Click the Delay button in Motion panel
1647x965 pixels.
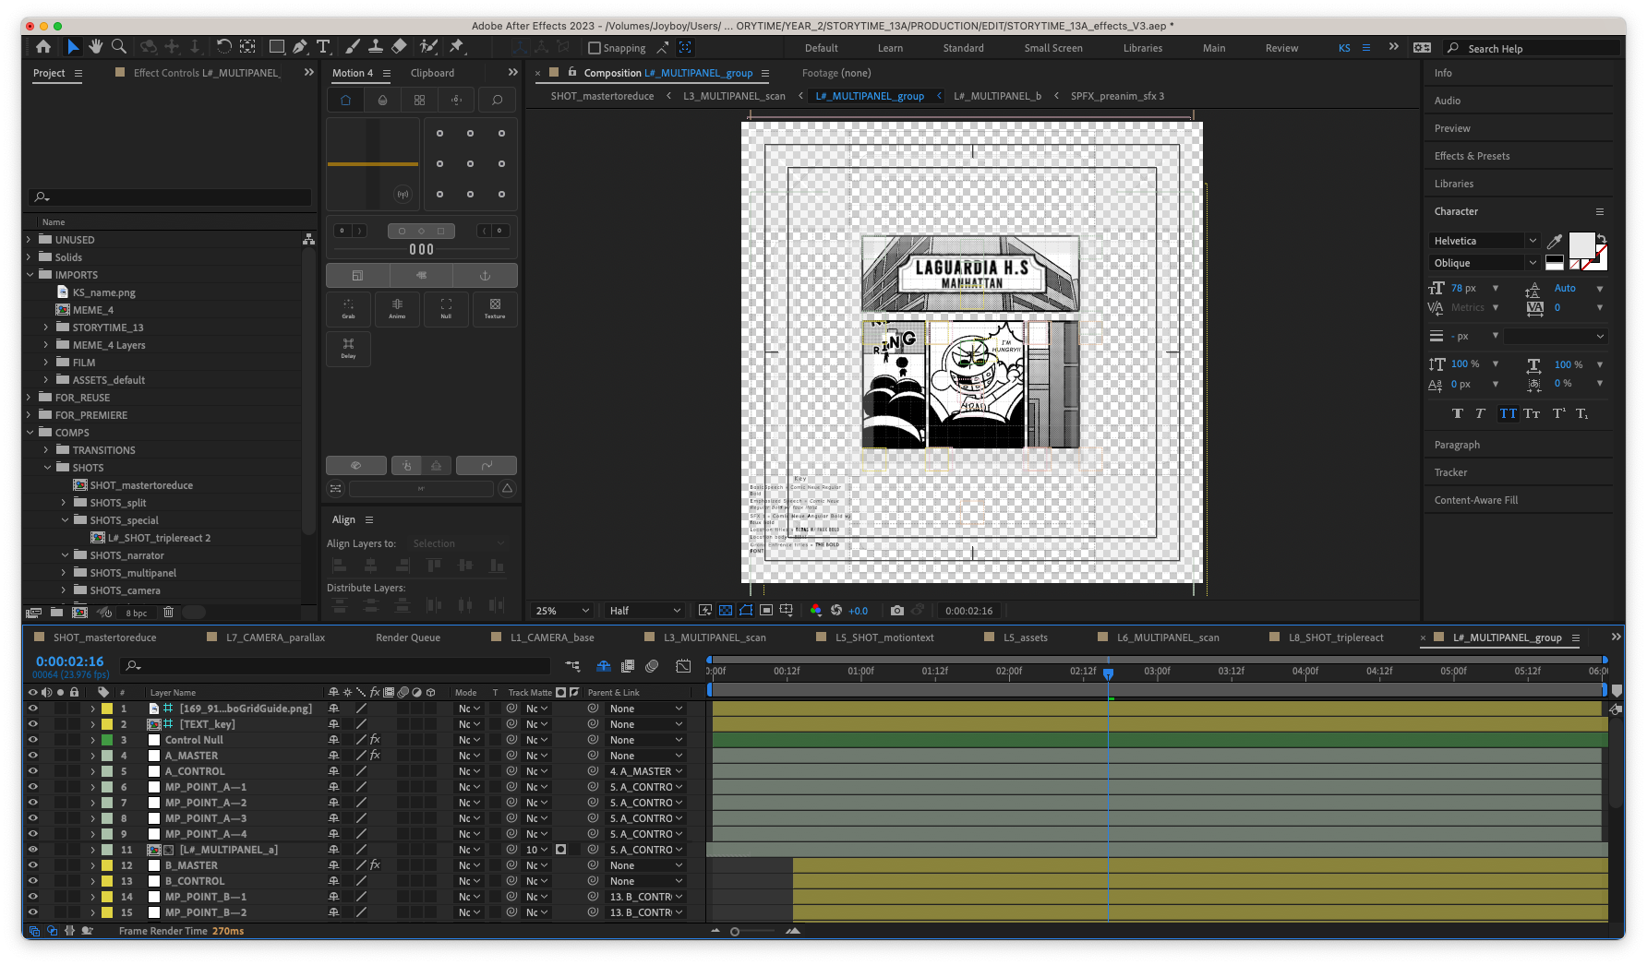(348, 349)
